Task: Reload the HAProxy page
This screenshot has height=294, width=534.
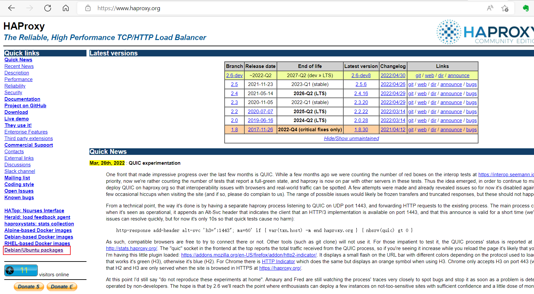Action: click(48, 8)
